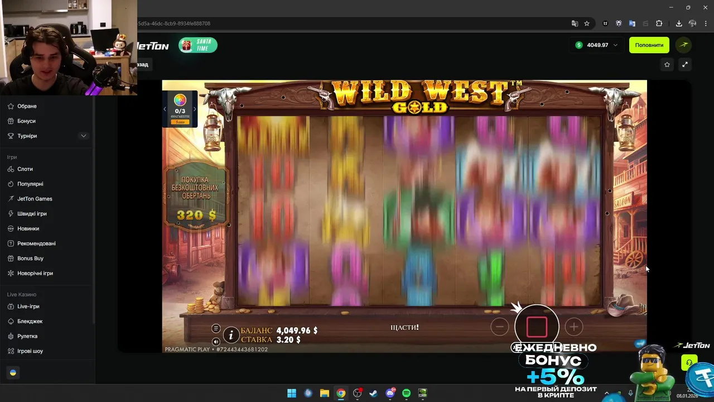Open File Explorer from the taskbar
This screenshot has height=402, width=714.
pos(324,393)
